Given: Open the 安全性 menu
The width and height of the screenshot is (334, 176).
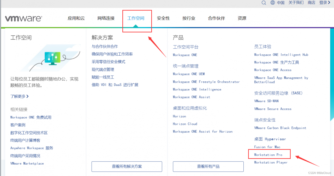Looking at the screenshot, I should (x=163, y=18).
